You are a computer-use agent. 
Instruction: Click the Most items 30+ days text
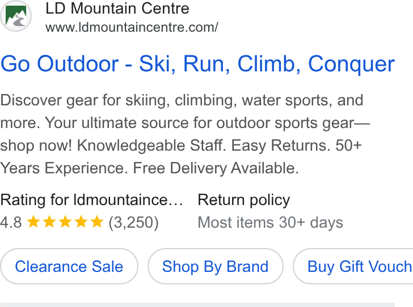(271, 223)
